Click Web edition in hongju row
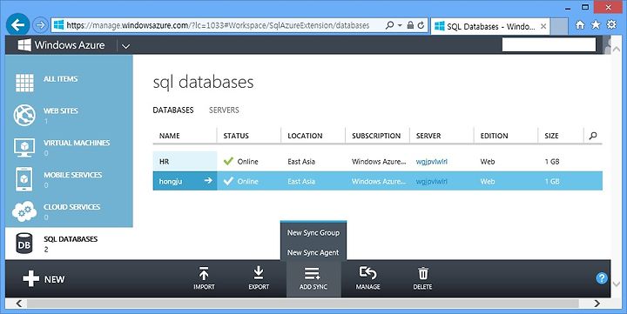 point(488,182)
